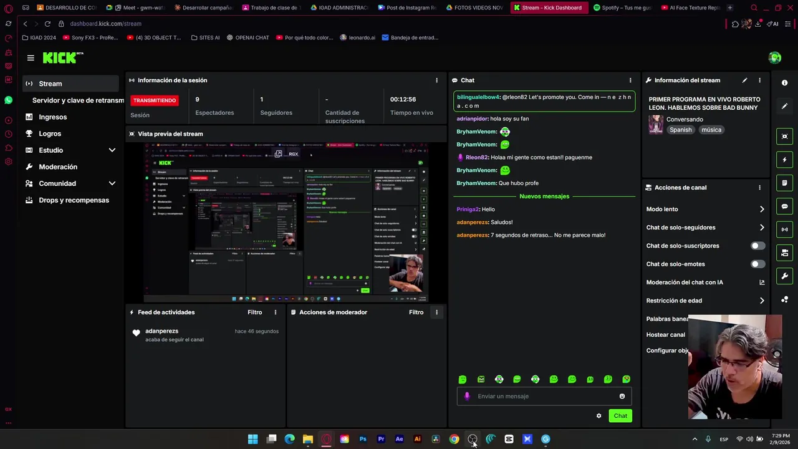Open the profile avatar at top right
The image size is (798, 449).
pos(775,58)
